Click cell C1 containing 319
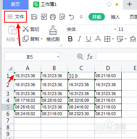Image resolution: width=137 pixels, height=139 pixels. click(81, 76)
